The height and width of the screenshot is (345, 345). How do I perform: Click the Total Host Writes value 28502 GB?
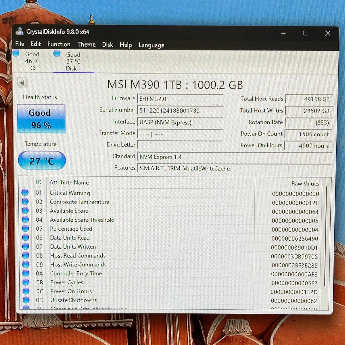(x=309, y=111)
